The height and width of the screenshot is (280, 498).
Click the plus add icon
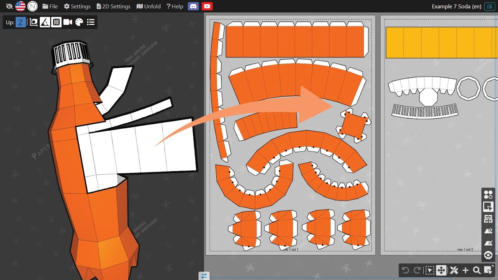click(465, 270)
